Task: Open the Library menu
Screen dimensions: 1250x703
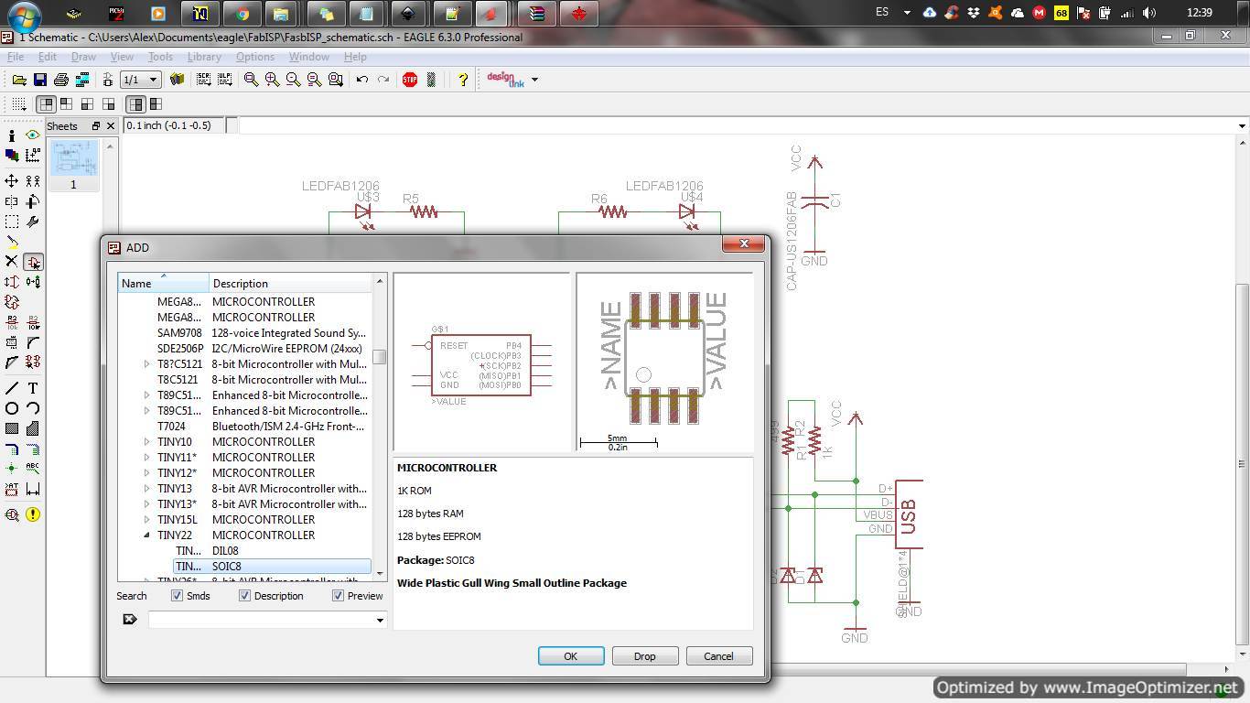Action: click(204, 57)
